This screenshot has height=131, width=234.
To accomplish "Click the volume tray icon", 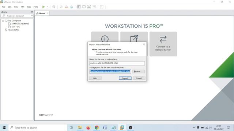I will pos(211,128).
